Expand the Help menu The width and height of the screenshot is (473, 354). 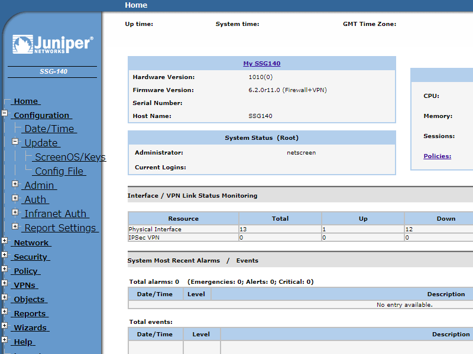[5, 340]
